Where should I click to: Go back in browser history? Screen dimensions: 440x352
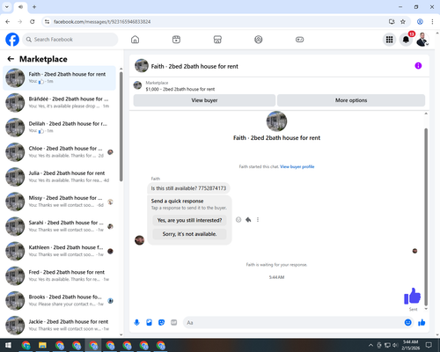point(8,22)
